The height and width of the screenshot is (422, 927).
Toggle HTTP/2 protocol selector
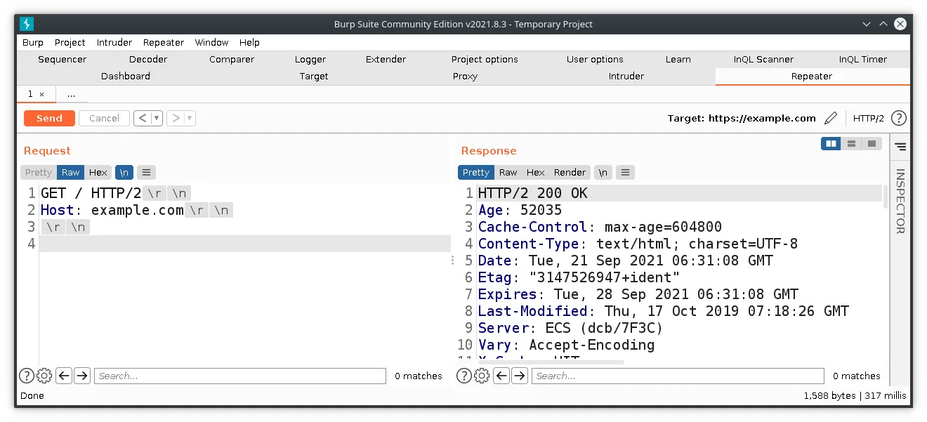coord(869,118)
